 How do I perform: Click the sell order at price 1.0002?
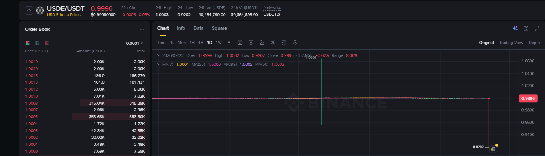coord(85,137)
